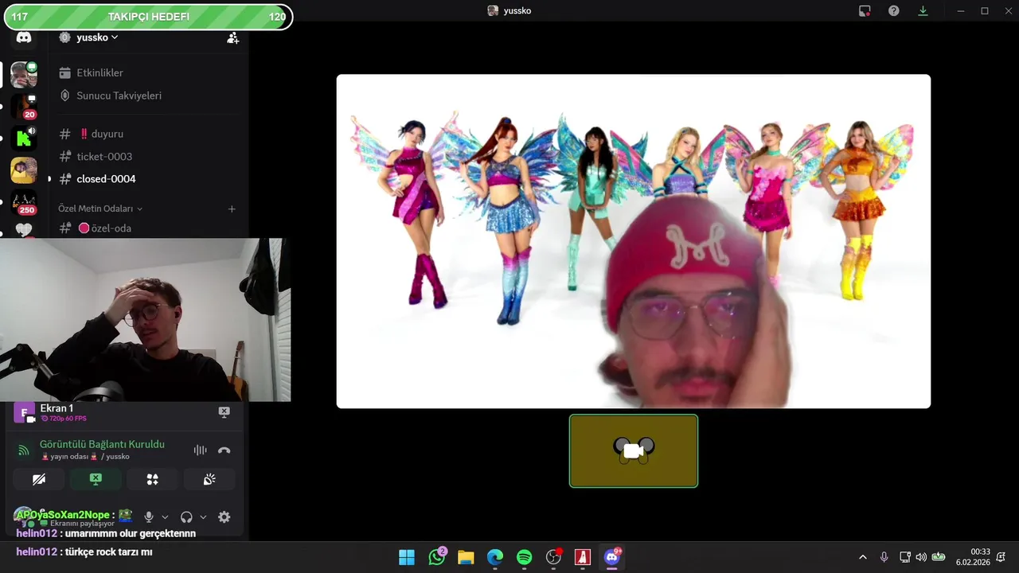This screenshot has width=1019, height=573.
Task: Open WhatsApp from the taskbar
Action: pos(437,557)
